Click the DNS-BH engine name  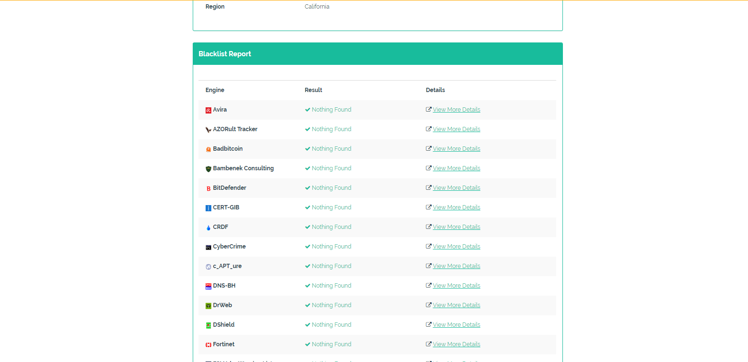pos(224,286)
